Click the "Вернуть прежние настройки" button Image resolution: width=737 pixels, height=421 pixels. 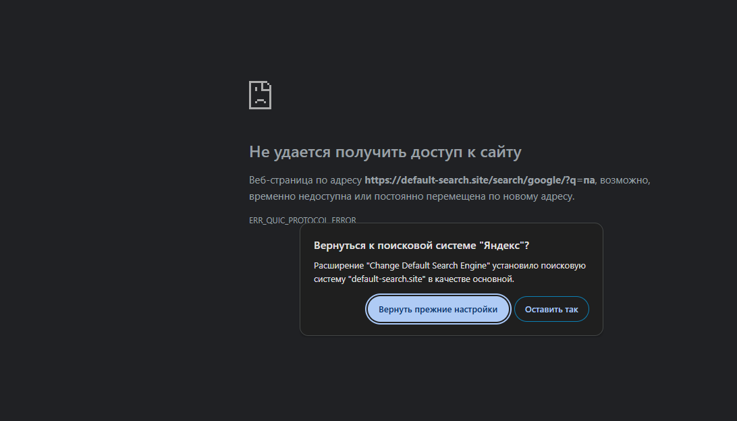click(x=438, y=310)
